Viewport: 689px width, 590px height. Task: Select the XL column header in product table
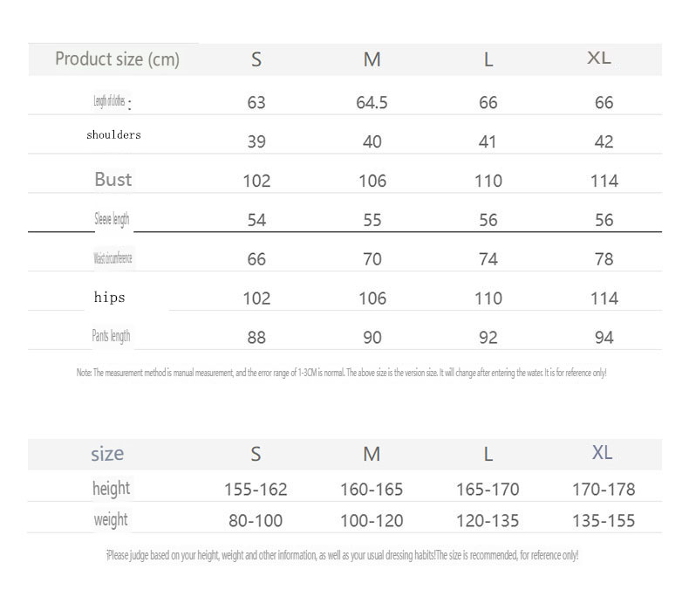(x=599, y=58)
